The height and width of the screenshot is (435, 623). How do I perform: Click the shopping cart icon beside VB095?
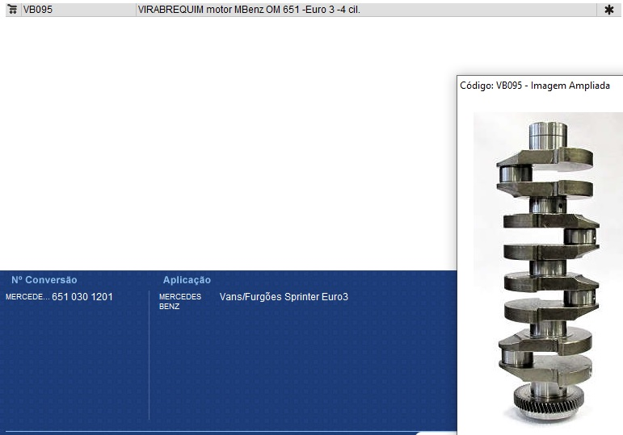[12, 10]
